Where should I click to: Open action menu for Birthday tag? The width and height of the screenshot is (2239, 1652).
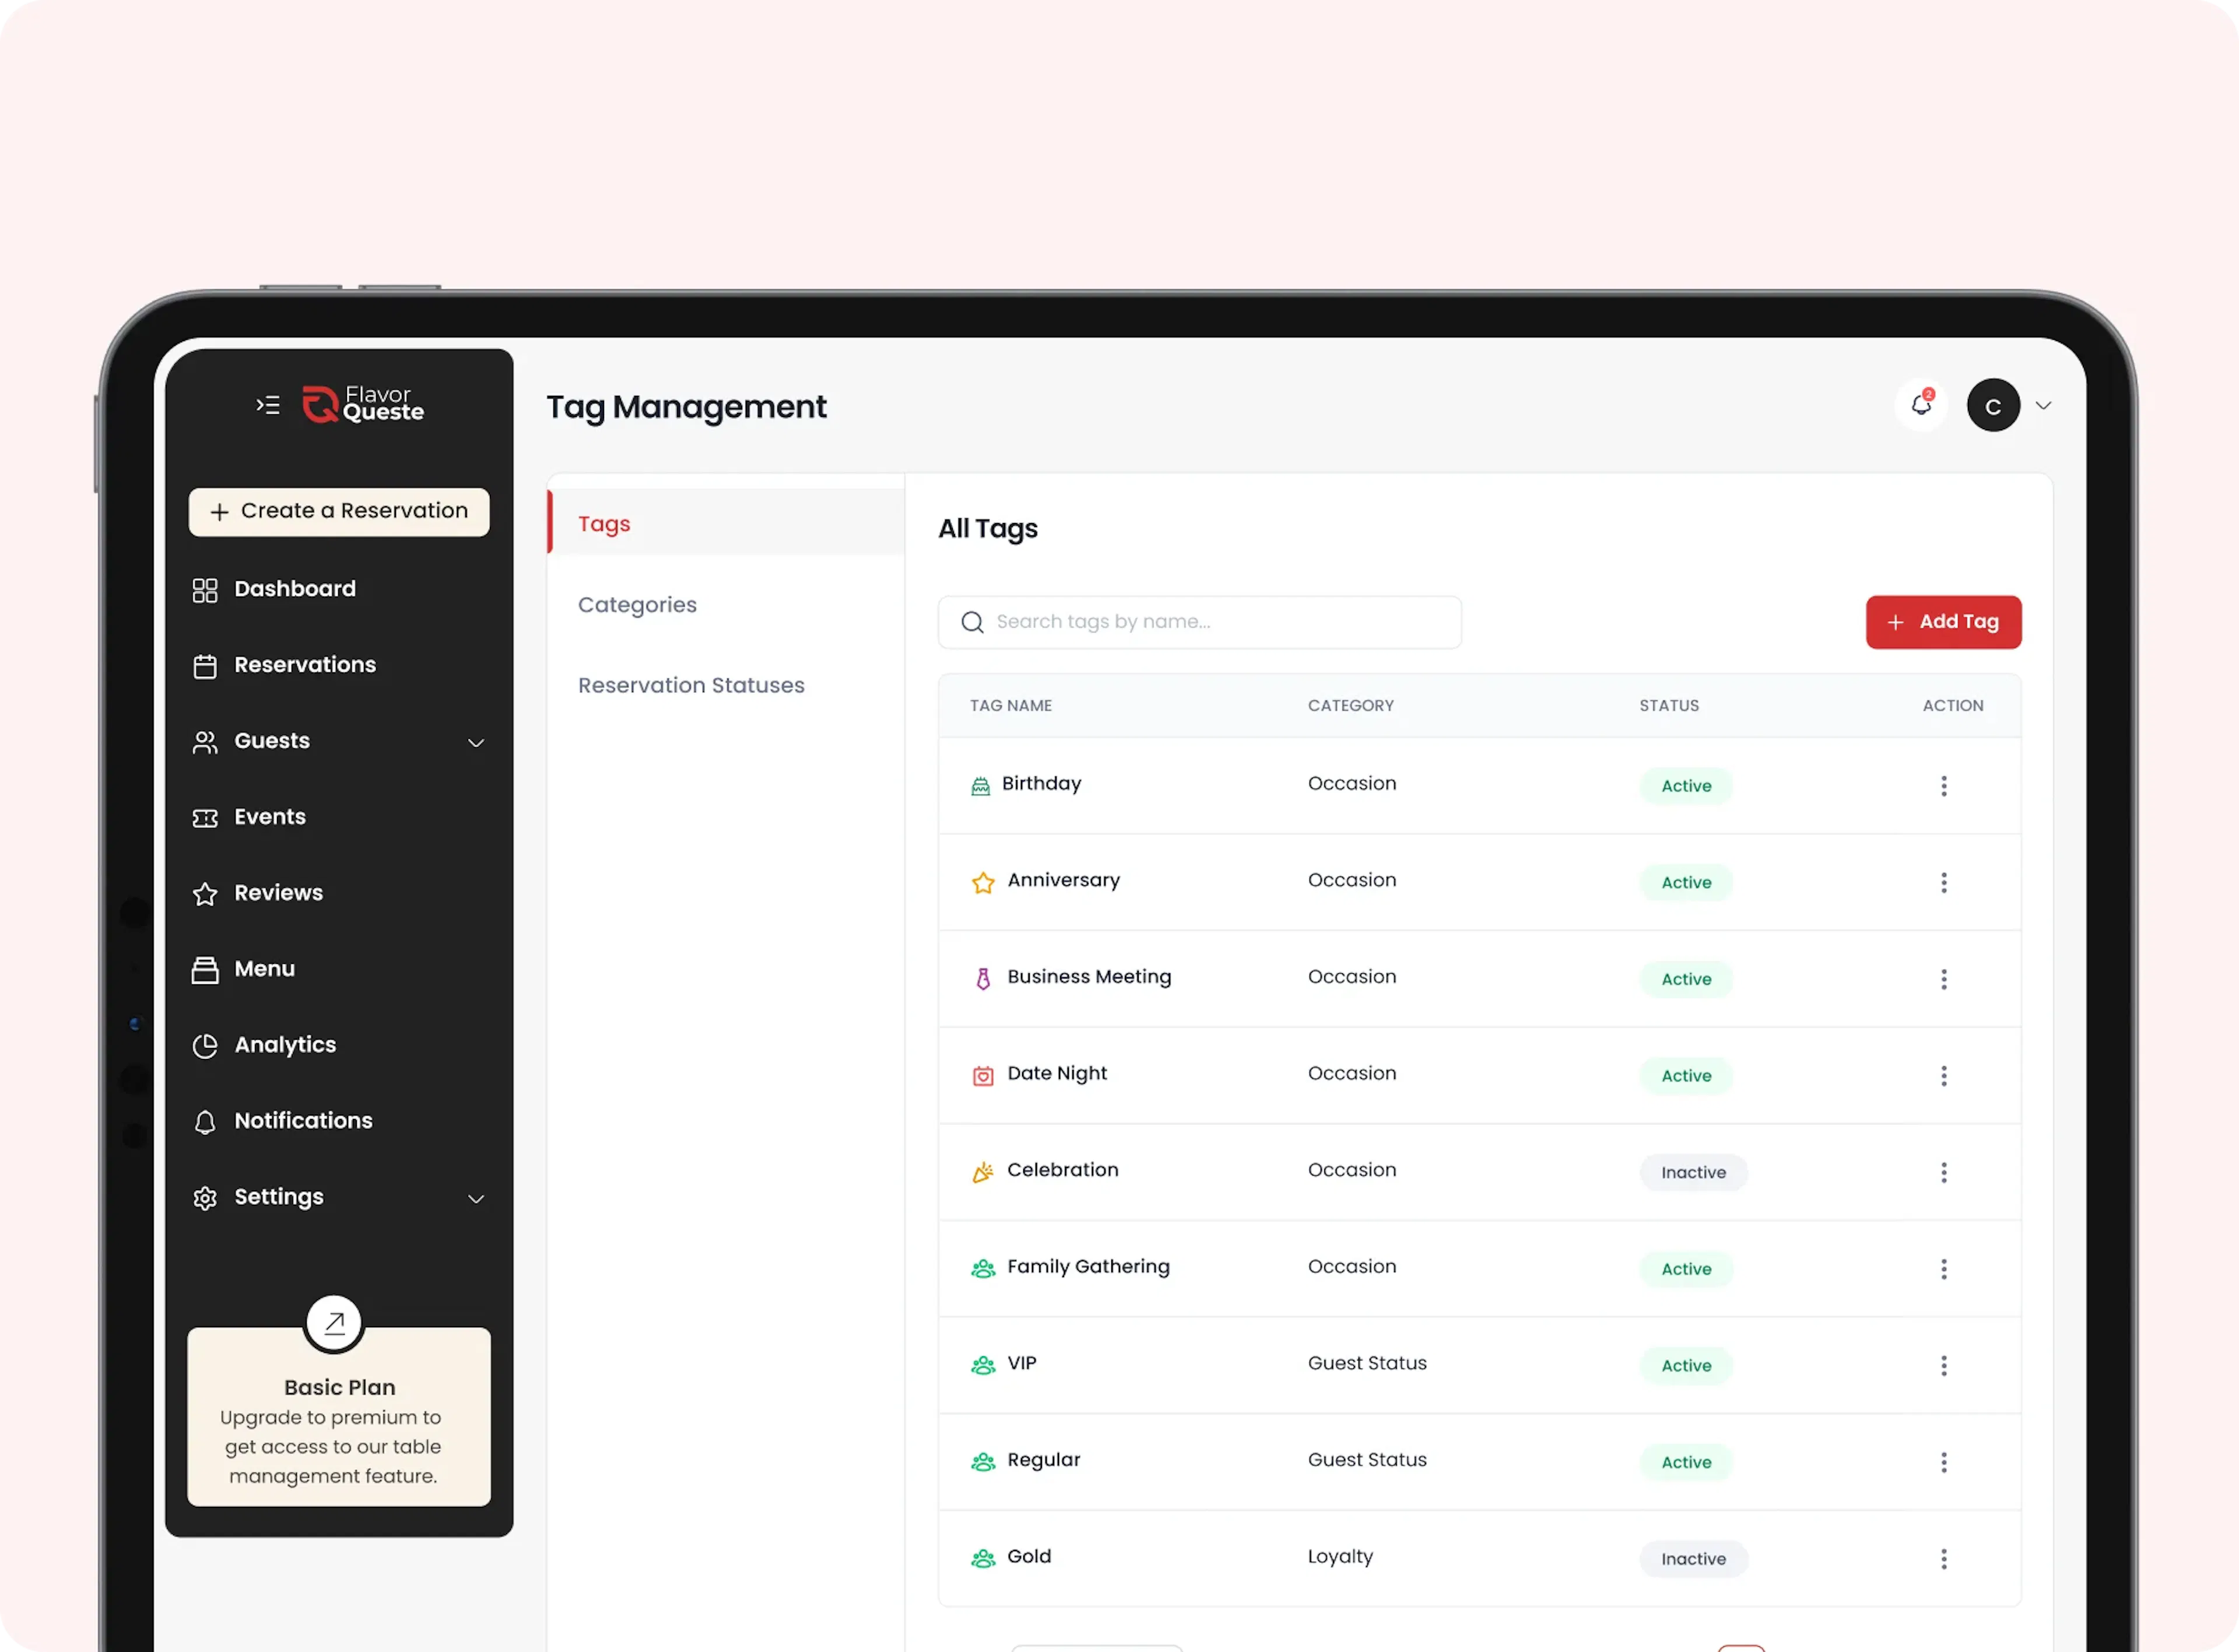click(1943, 786)
